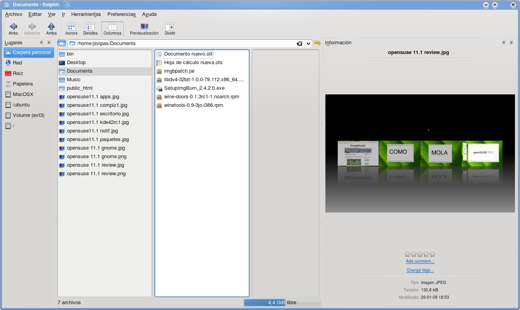Go back with the Atrás arrow
This screenshot has height=310, width=520.
tap(13, 29)
